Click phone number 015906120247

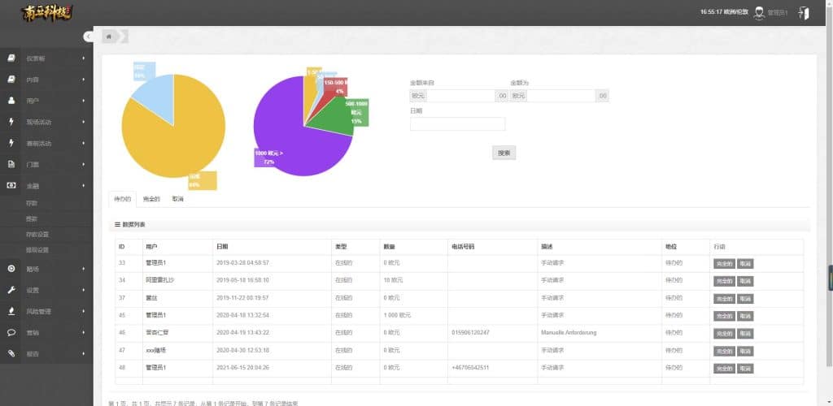(x=471, y=333)
